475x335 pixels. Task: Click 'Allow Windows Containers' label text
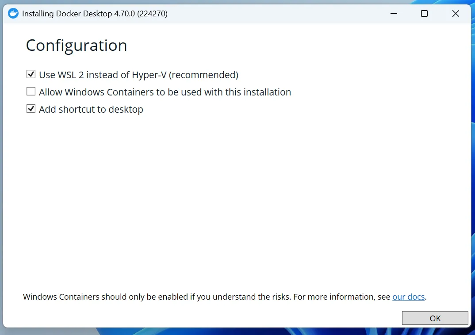click(165, 92)
